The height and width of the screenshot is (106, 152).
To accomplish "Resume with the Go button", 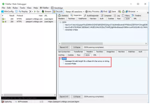I will click(x=37, y=12).
